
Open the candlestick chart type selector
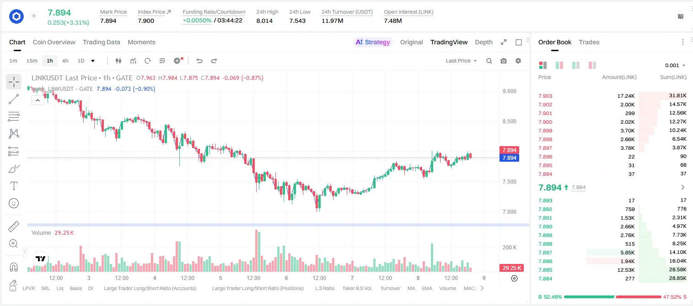pyautogui.click(x=119, y=61)
